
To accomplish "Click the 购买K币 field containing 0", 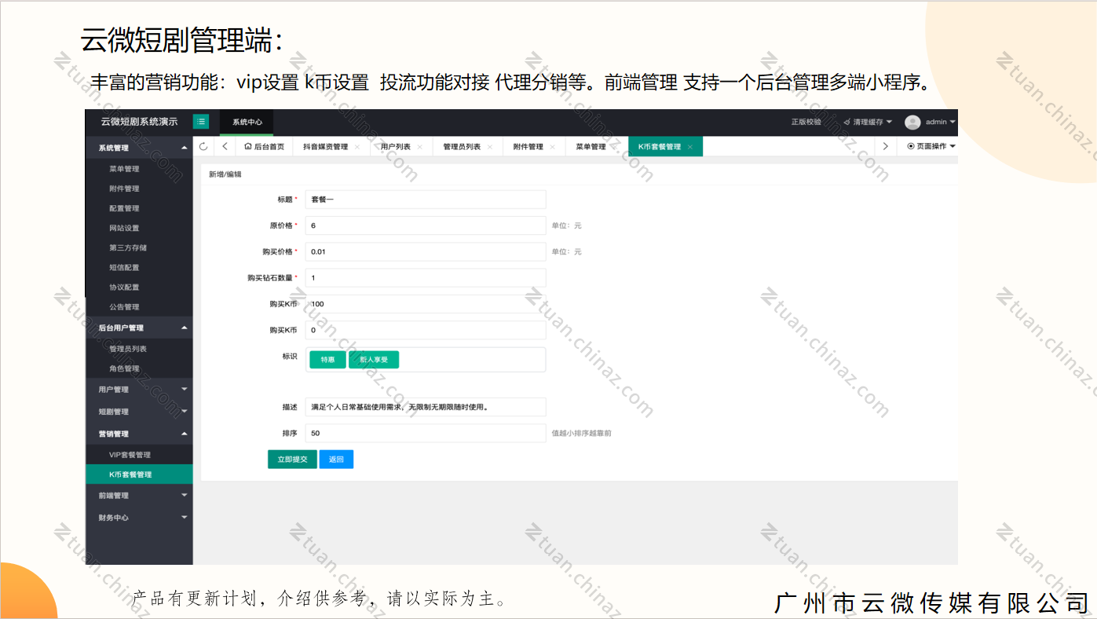I will (x=425, y=330).
